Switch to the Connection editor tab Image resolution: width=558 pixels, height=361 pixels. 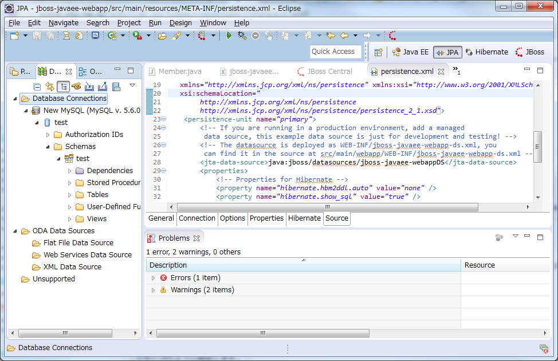click(197, 218)
